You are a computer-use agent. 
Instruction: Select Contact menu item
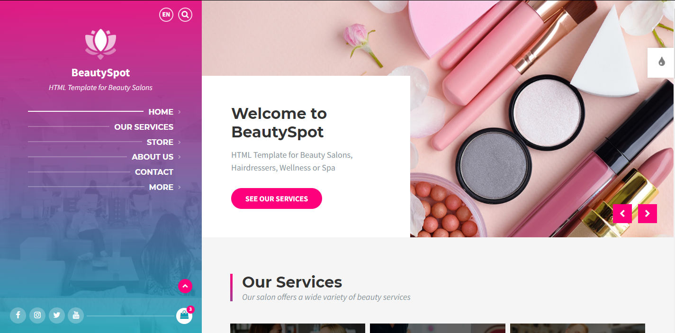pos(154,172)
